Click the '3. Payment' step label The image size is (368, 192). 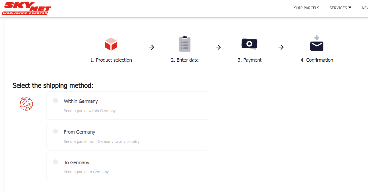pyautogui.click(x=249, y=60)
